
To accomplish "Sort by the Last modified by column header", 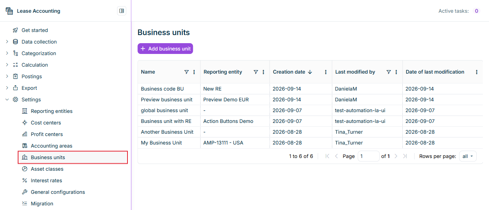I will click(x=355, y=72).
